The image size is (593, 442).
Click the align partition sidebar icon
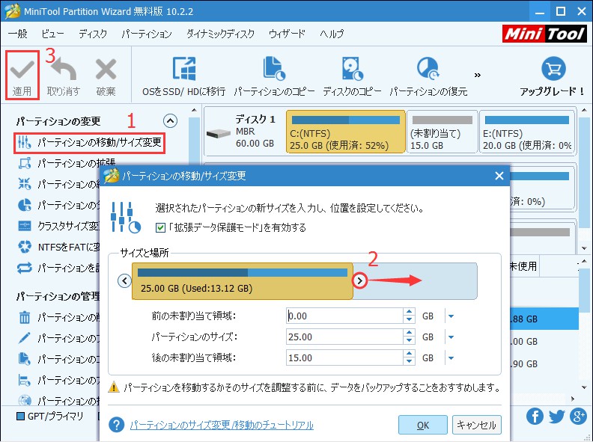click(x=25, y=380)
